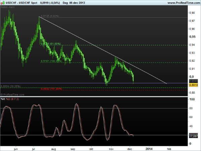The width and height of the screenshot is (201, 151).
Task: Click the 100 level on stochastic axis
Action: (192, 99)
